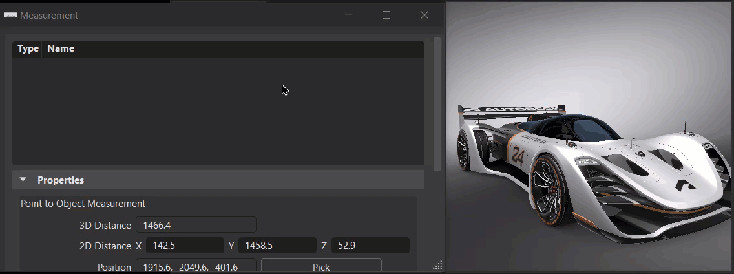The image size is (734, 274).
Task: Select the 2D Distance Z field
Action: (370, 246)
